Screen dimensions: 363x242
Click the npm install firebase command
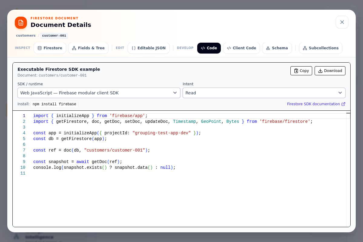pyautogui.click(x=54, y=104)
